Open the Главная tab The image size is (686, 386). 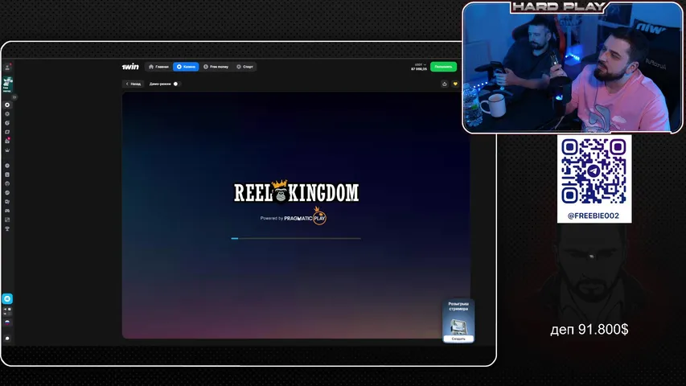(x=158, y=67)
